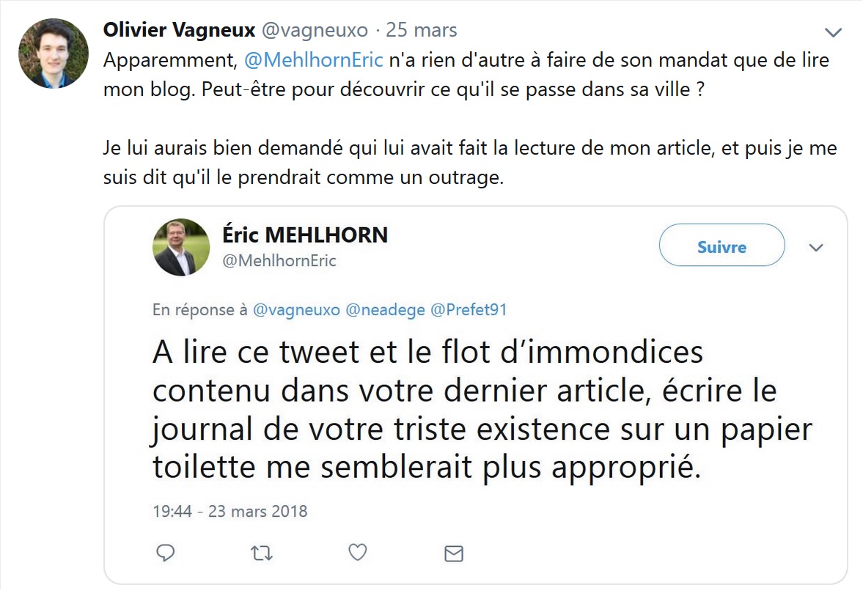Click the 19:44 - 23 mars 2018 timestamp
The image size is (863, 593).
point(229,511)
